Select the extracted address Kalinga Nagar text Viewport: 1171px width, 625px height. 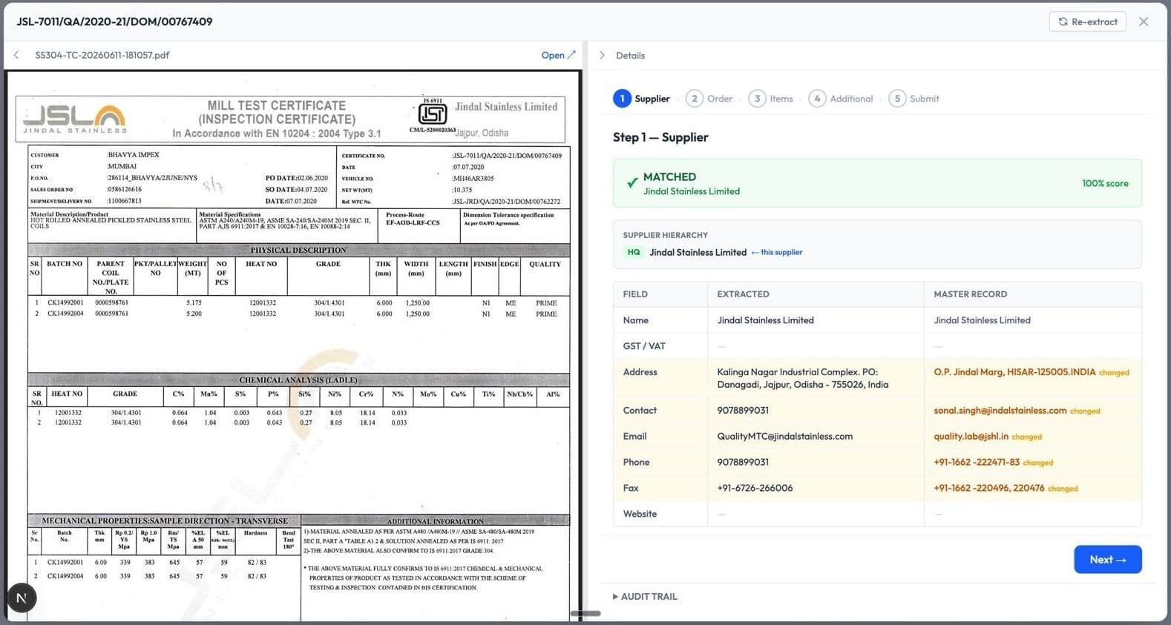tap(802, 378)
